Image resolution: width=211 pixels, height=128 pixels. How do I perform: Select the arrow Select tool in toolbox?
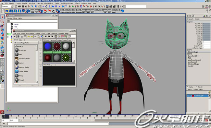pos(2,17)
